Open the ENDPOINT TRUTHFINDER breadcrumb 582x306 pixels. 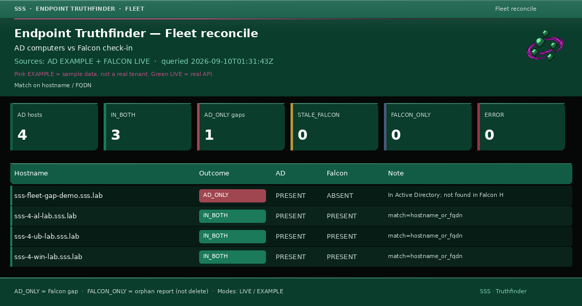tap(76, 9)
